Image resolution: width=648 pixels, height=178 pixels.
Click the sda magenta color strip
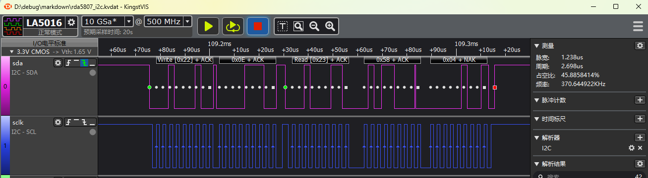pyautogui.click(x=5, y=86)
